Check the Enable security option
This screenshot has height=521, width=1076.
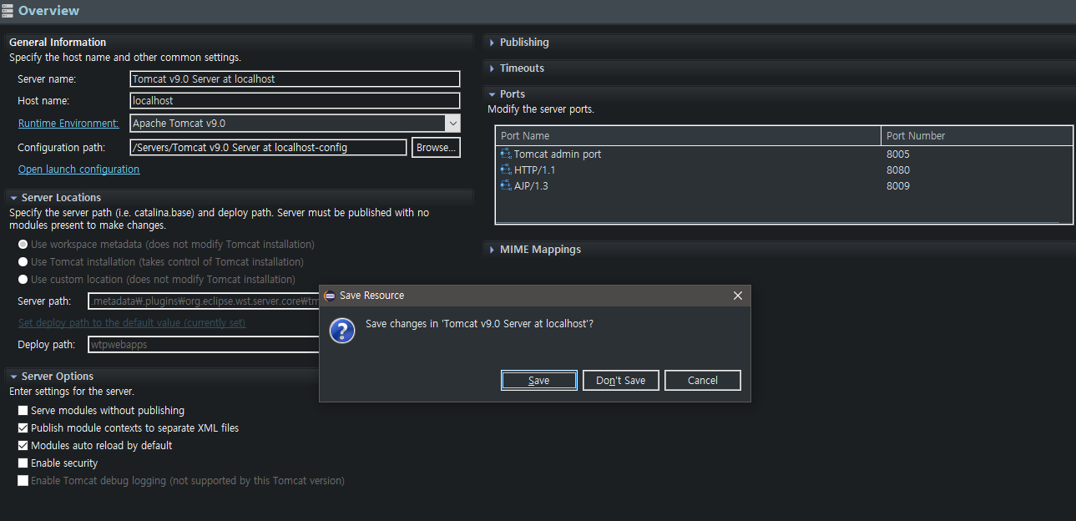(23, 463)
